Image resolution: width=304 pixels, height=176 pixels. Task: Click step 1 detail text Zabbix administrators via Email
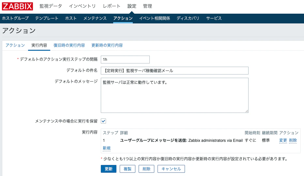pyautogui.click(x=215, y=141)
